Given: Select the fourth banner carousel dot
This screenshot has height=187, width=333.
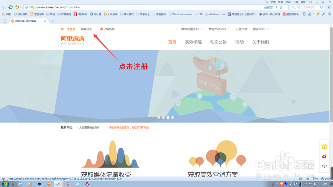Looking at the screenshot, I should click(x=172, y=117).
